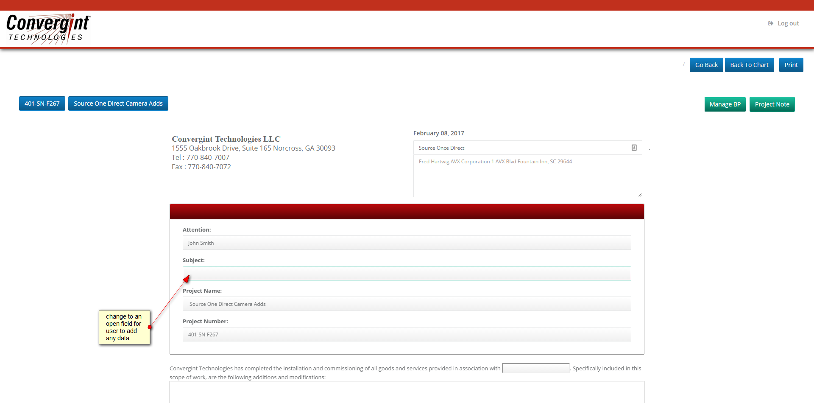The height and width of the screenshot is (403, 814).
Task: Click the log out arrow icon
Action: [x=770, y=23]
